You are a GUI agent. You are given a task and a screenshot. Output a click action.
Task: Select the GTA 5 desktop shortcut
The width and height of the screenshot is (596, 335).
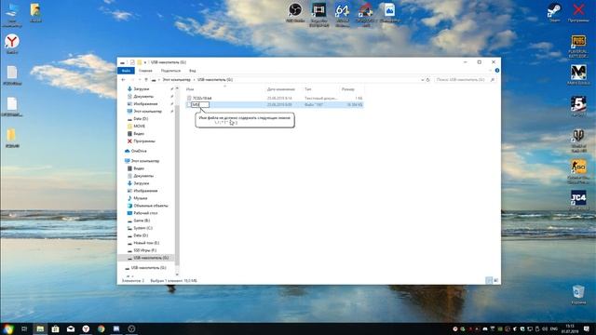coord(578,106)
